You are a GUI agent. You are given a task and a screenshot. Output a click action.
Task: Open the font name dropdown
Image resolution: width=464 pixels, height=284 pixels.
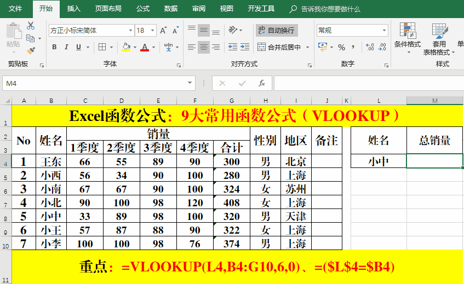(x=130, y=31)
